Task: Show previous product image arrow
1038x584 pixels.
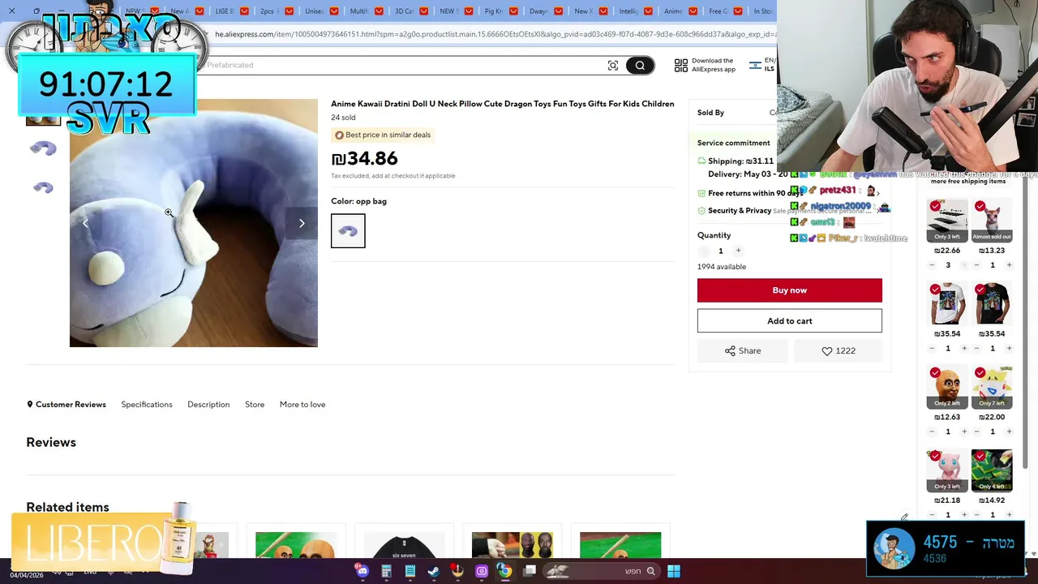Action: 86,223
